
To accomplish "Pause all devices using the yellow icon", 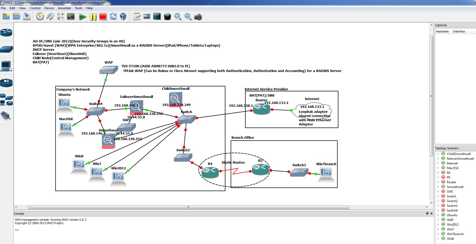I will pos(93,17).
